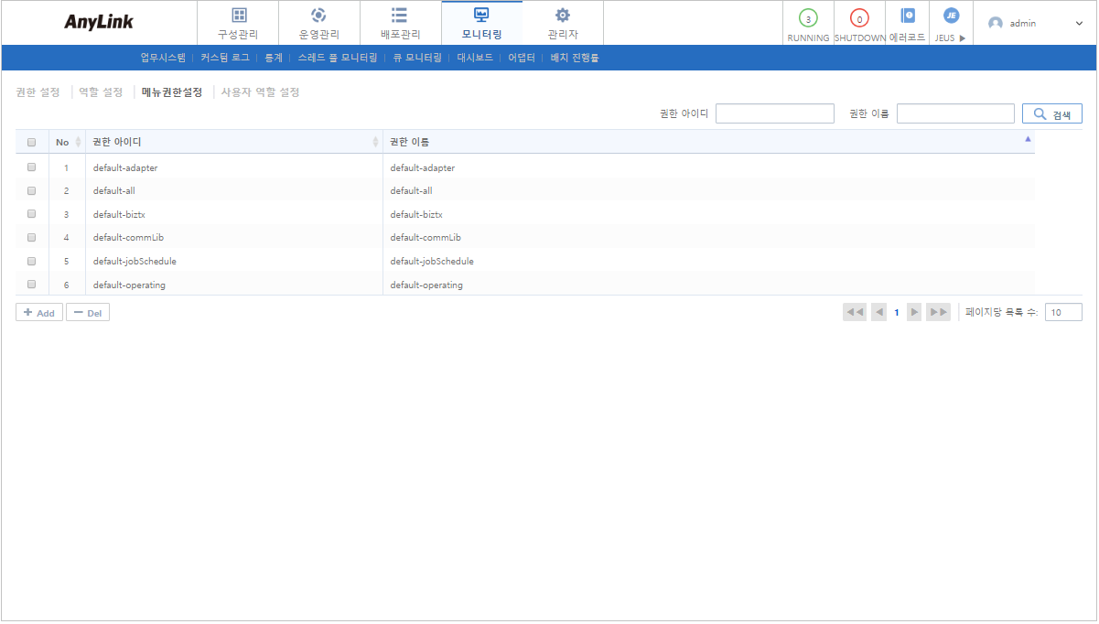Image resolution: width=1099 pixels, height=624 pixels.
Task: Click the SHUTDOWN status circle icon
Action: [859, 18]
